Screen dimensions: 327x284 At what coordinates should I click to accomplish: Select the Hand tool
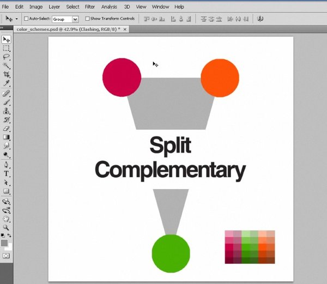click(x=6, y=219)
